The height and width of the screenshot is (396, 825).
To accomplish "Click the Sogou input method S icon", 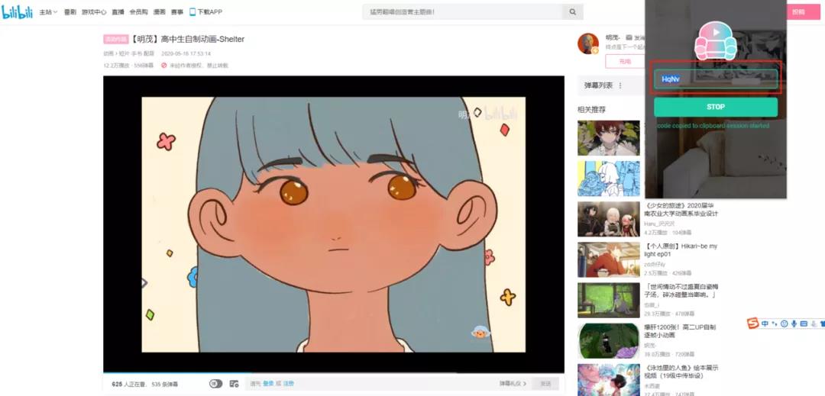I will (x=753, y=324).
